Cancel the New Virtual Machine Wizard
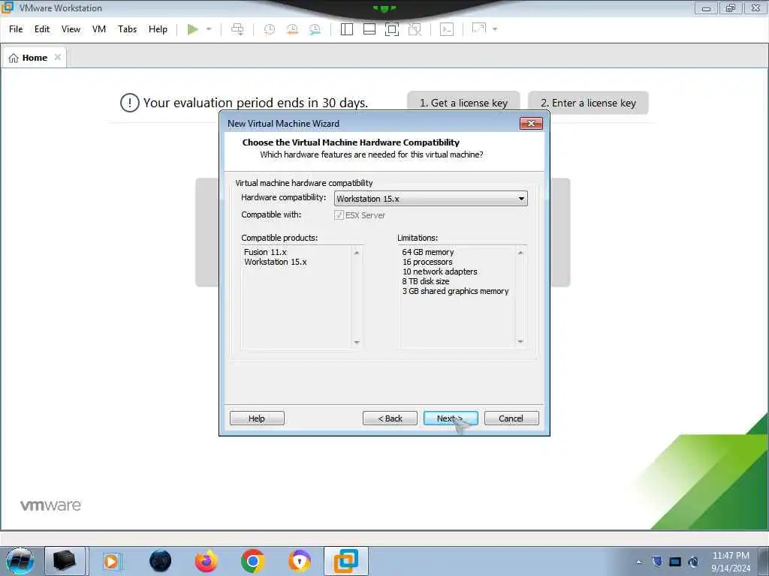Viewport: 769px width, 576px height. click(x=511, y=418)
